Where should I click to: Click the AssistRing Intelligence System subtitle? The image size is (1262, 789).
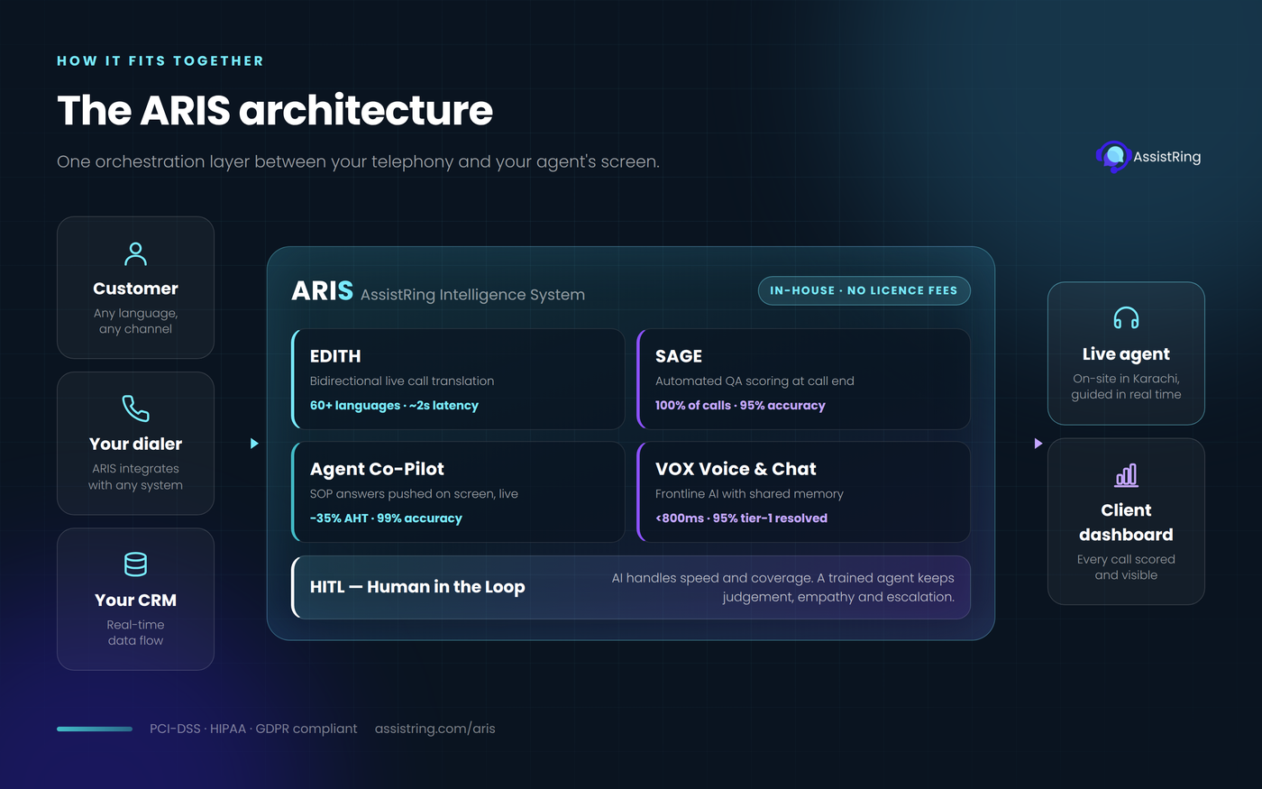[x=472, y=295]
